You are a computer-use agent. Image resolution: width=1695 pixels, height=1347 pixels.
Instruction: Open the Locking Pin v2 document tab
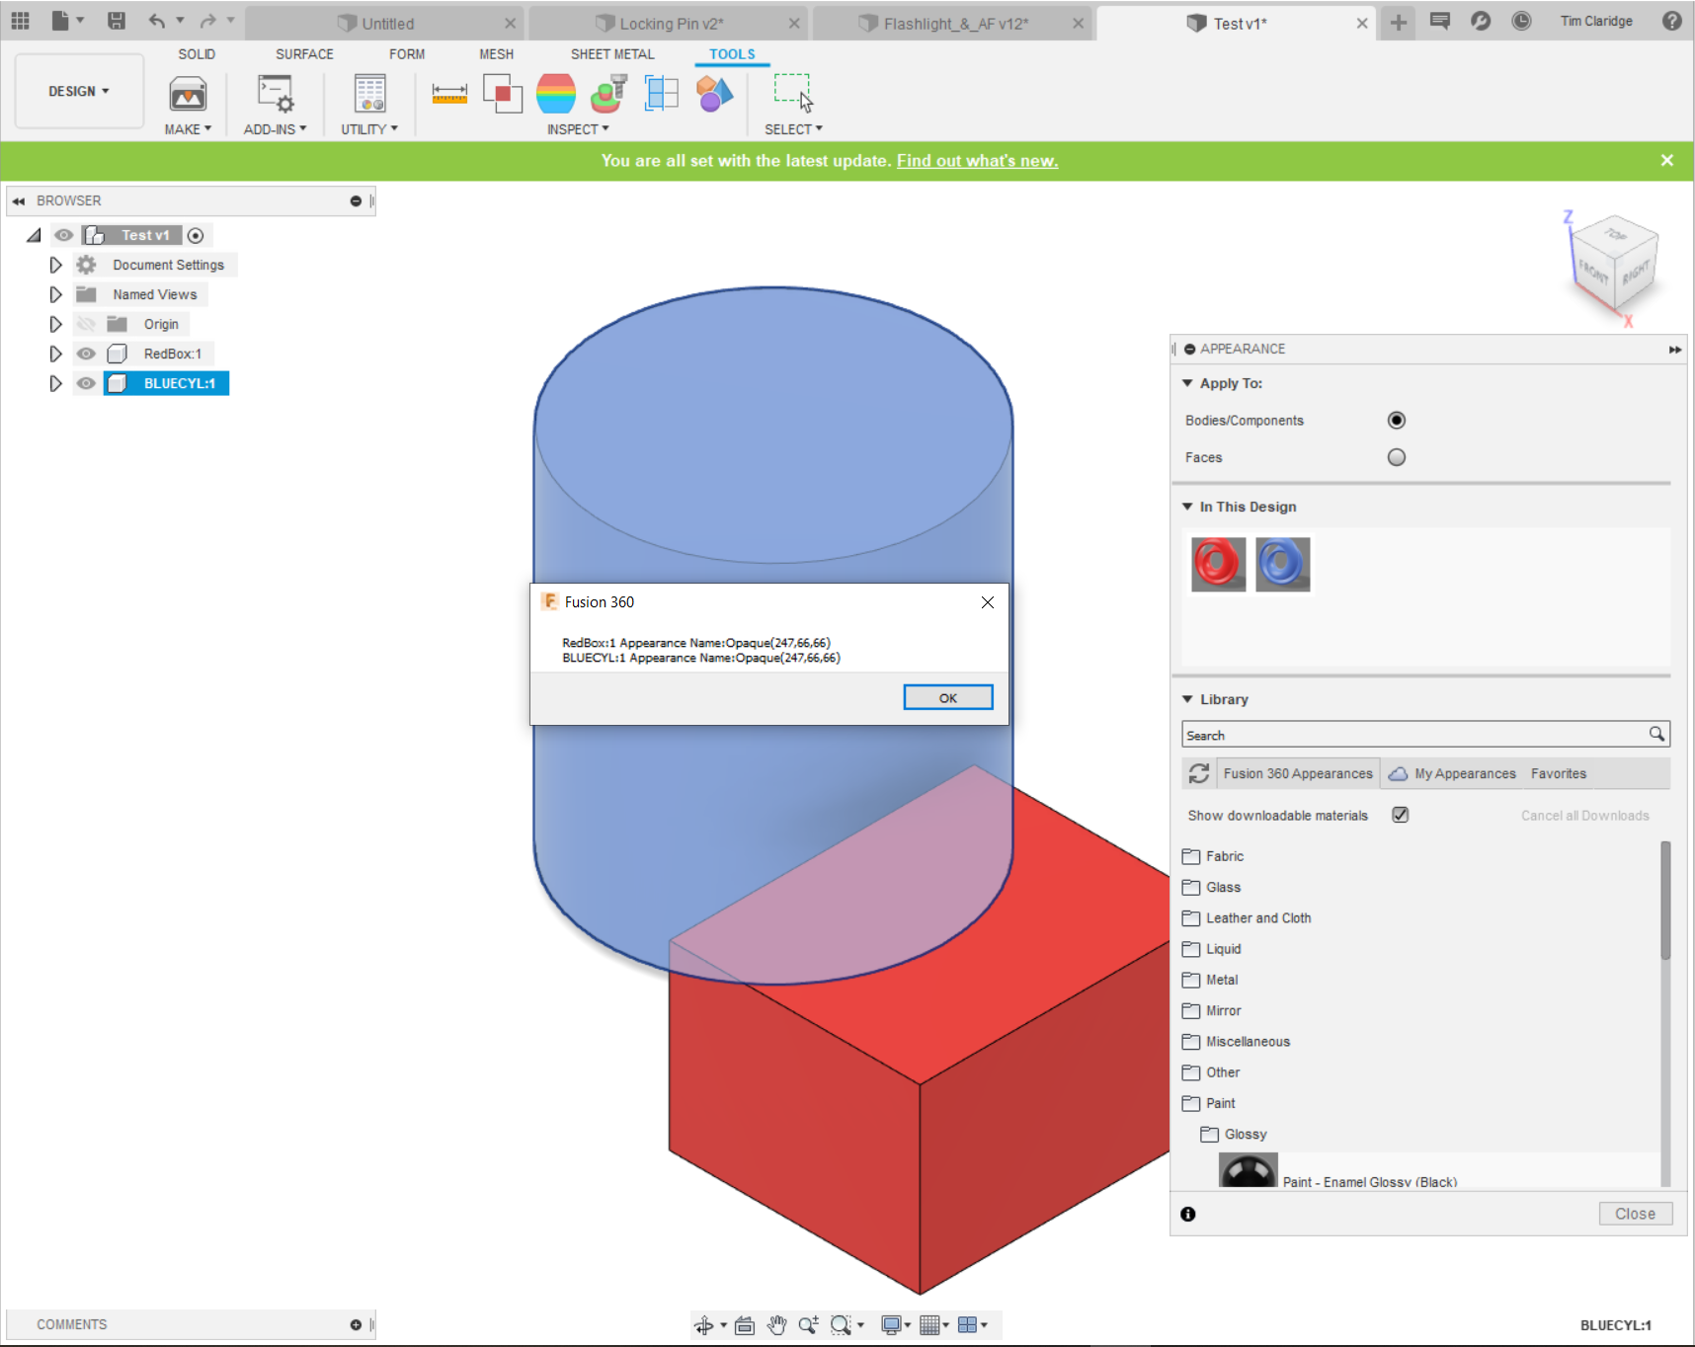(x=671, y=24)
